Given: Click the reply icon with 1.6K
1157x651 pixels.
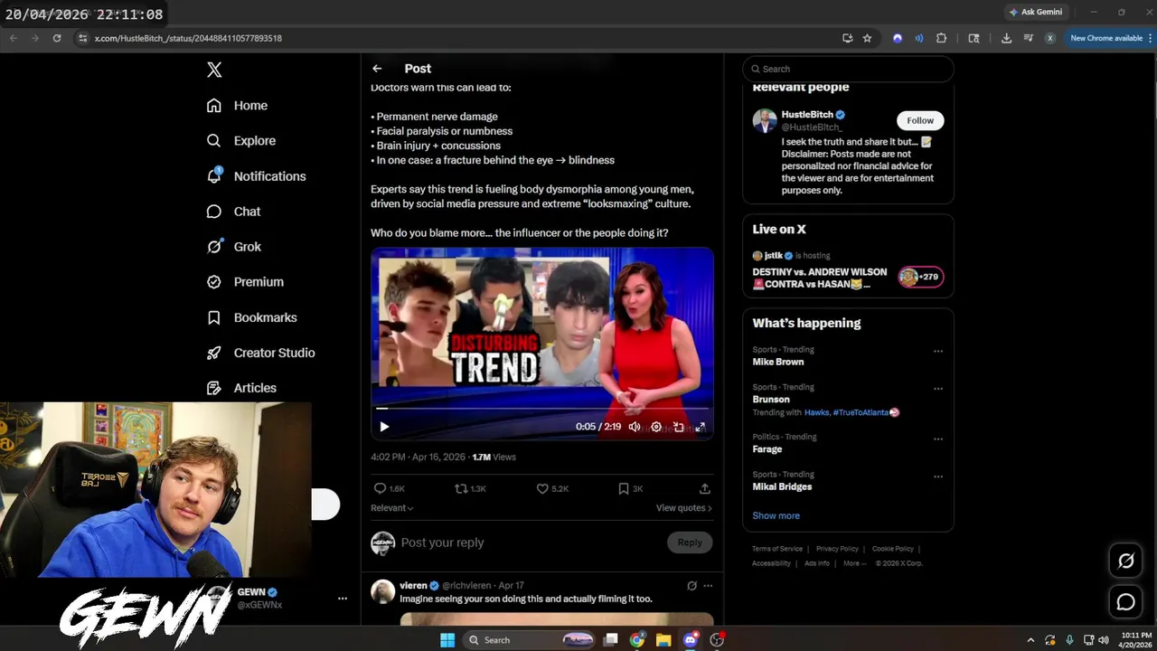Looking at the screenshot, I should tap(389, 488).
